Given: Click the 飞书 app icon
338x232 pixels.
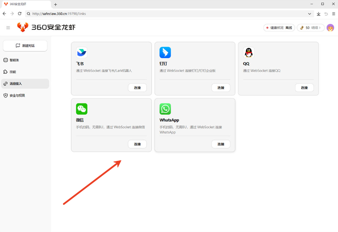Looking at the screenshot, I should (x=82, y=53).
